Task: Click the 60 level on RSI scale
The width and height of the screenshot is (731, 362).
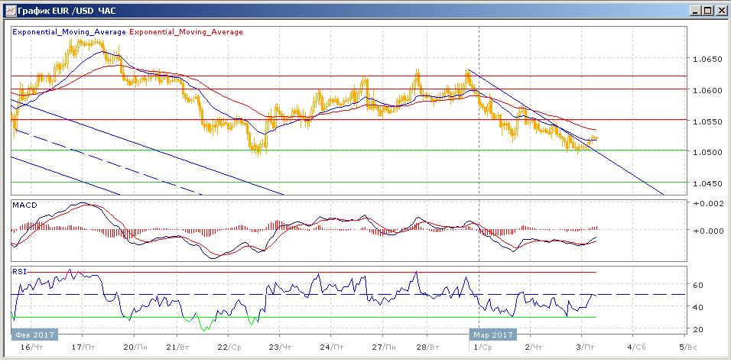Action: point(697,285)
